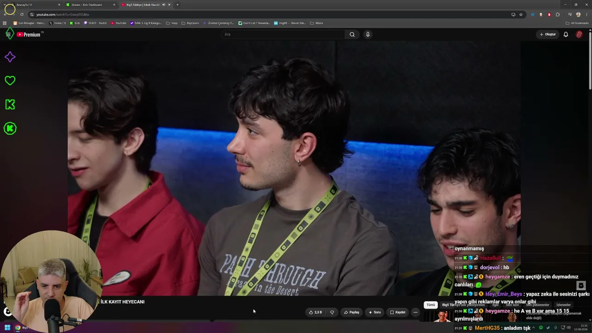Viewport: 592px width, 333px height.
Task: Select the İzlenenler filter chip
Action: point(563,305)
